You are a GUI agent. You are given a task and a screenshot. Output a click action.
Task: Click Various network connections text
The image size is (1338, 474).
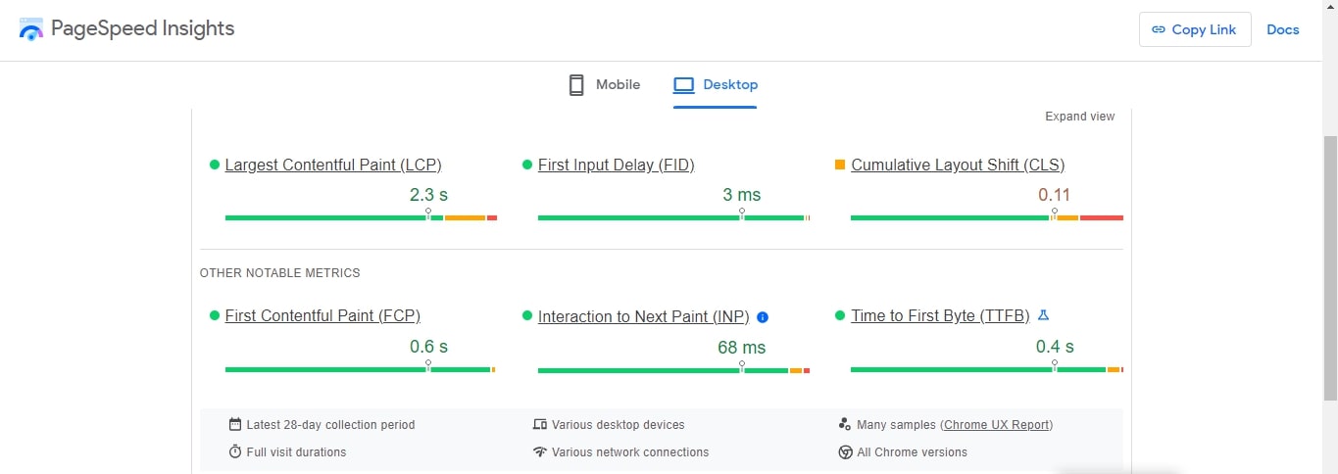coord(630,452)
